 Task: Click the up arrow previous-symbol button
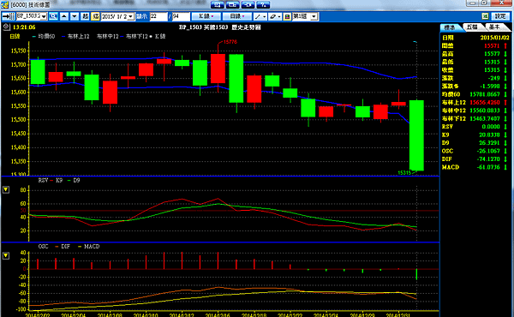pos(64,16)
